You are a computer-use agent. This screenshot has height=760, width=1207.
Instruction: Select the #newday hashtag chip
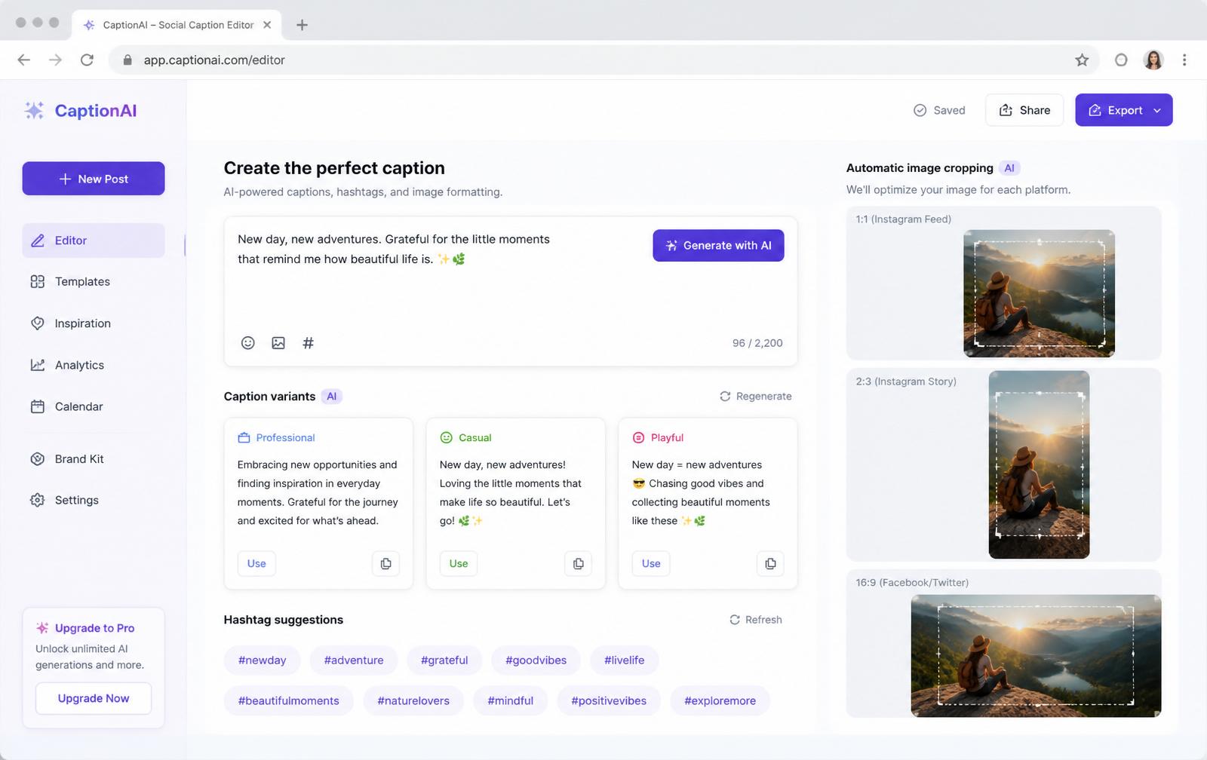[x=262, y=660]
